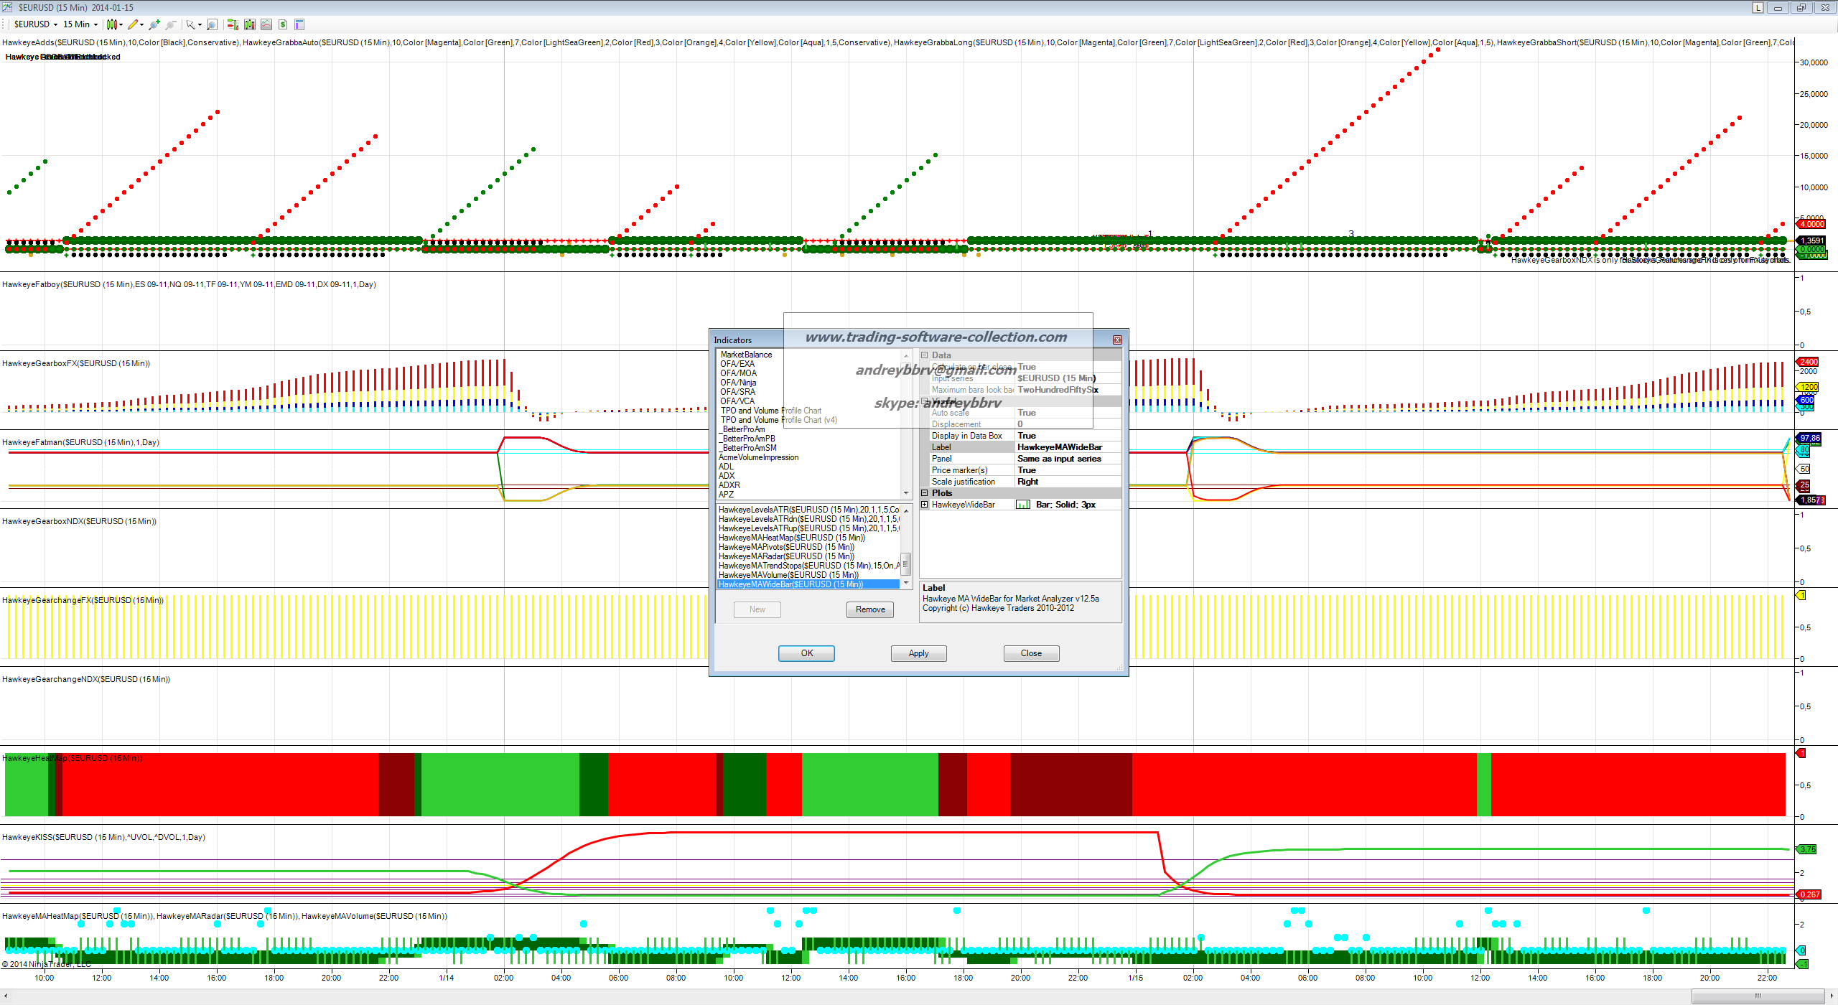Expand the HawkeyeWideBar plot row
Screen dimensions: 1838x1005
click(x=925, y=505)
